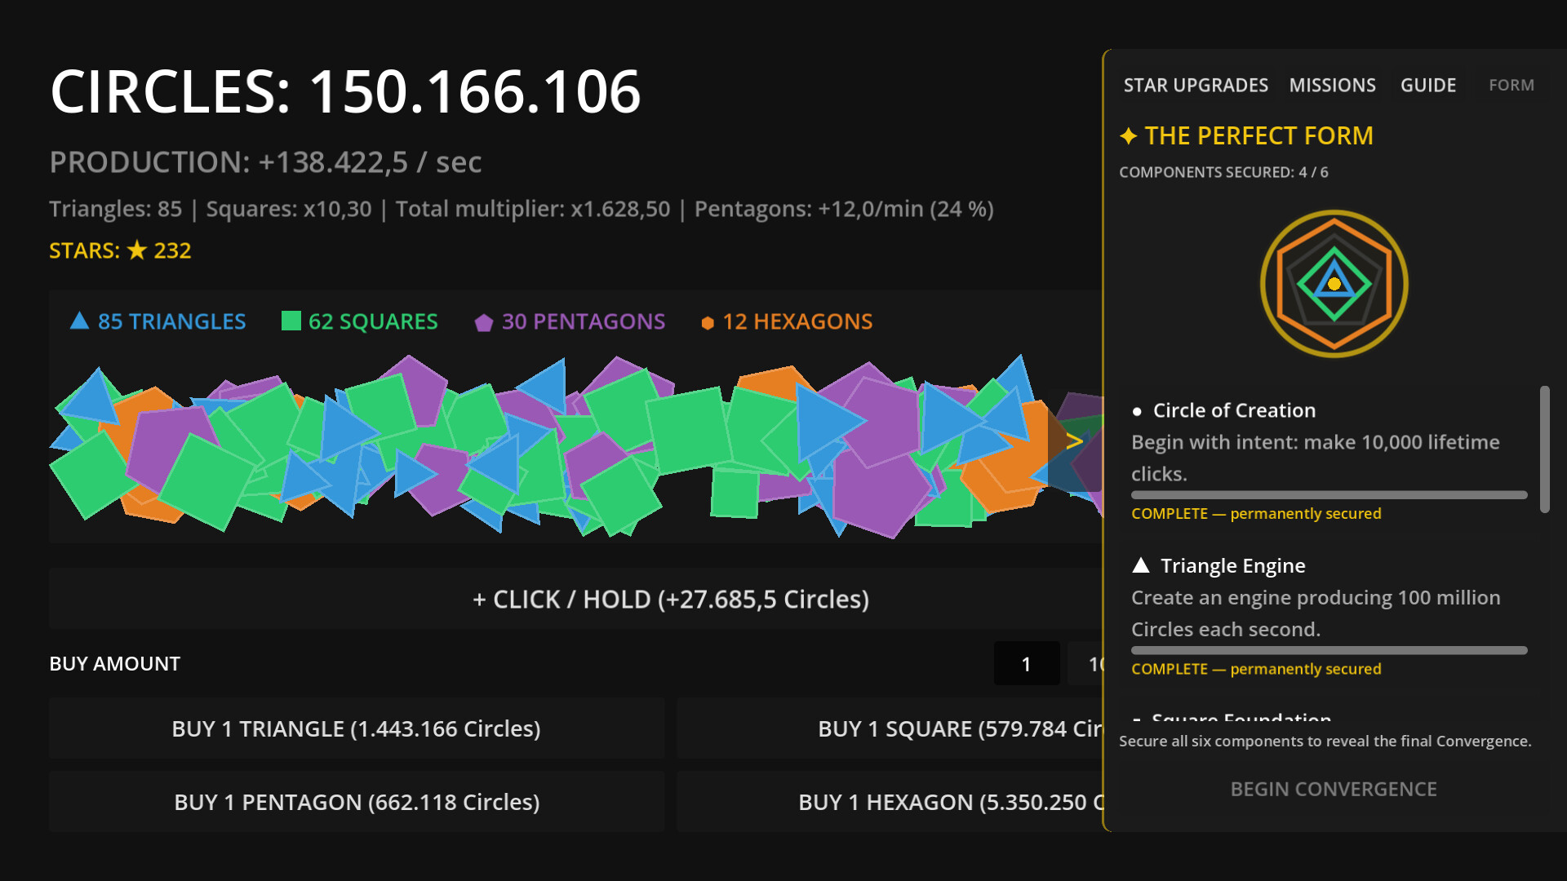The width and height of the screenshot is (1567, 881).
Task: Click the PRODUCTION per second readout
Action: pyautogui.click(x=265, y=162)
